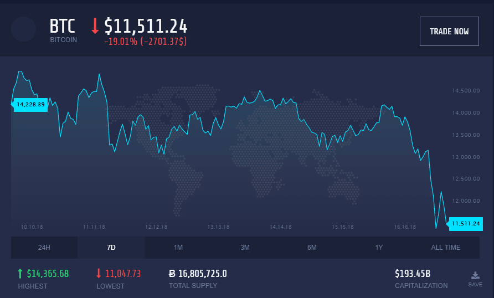Click the LOWEST label
The width and height of the screenshot is (494, 298).
(110, 286)
